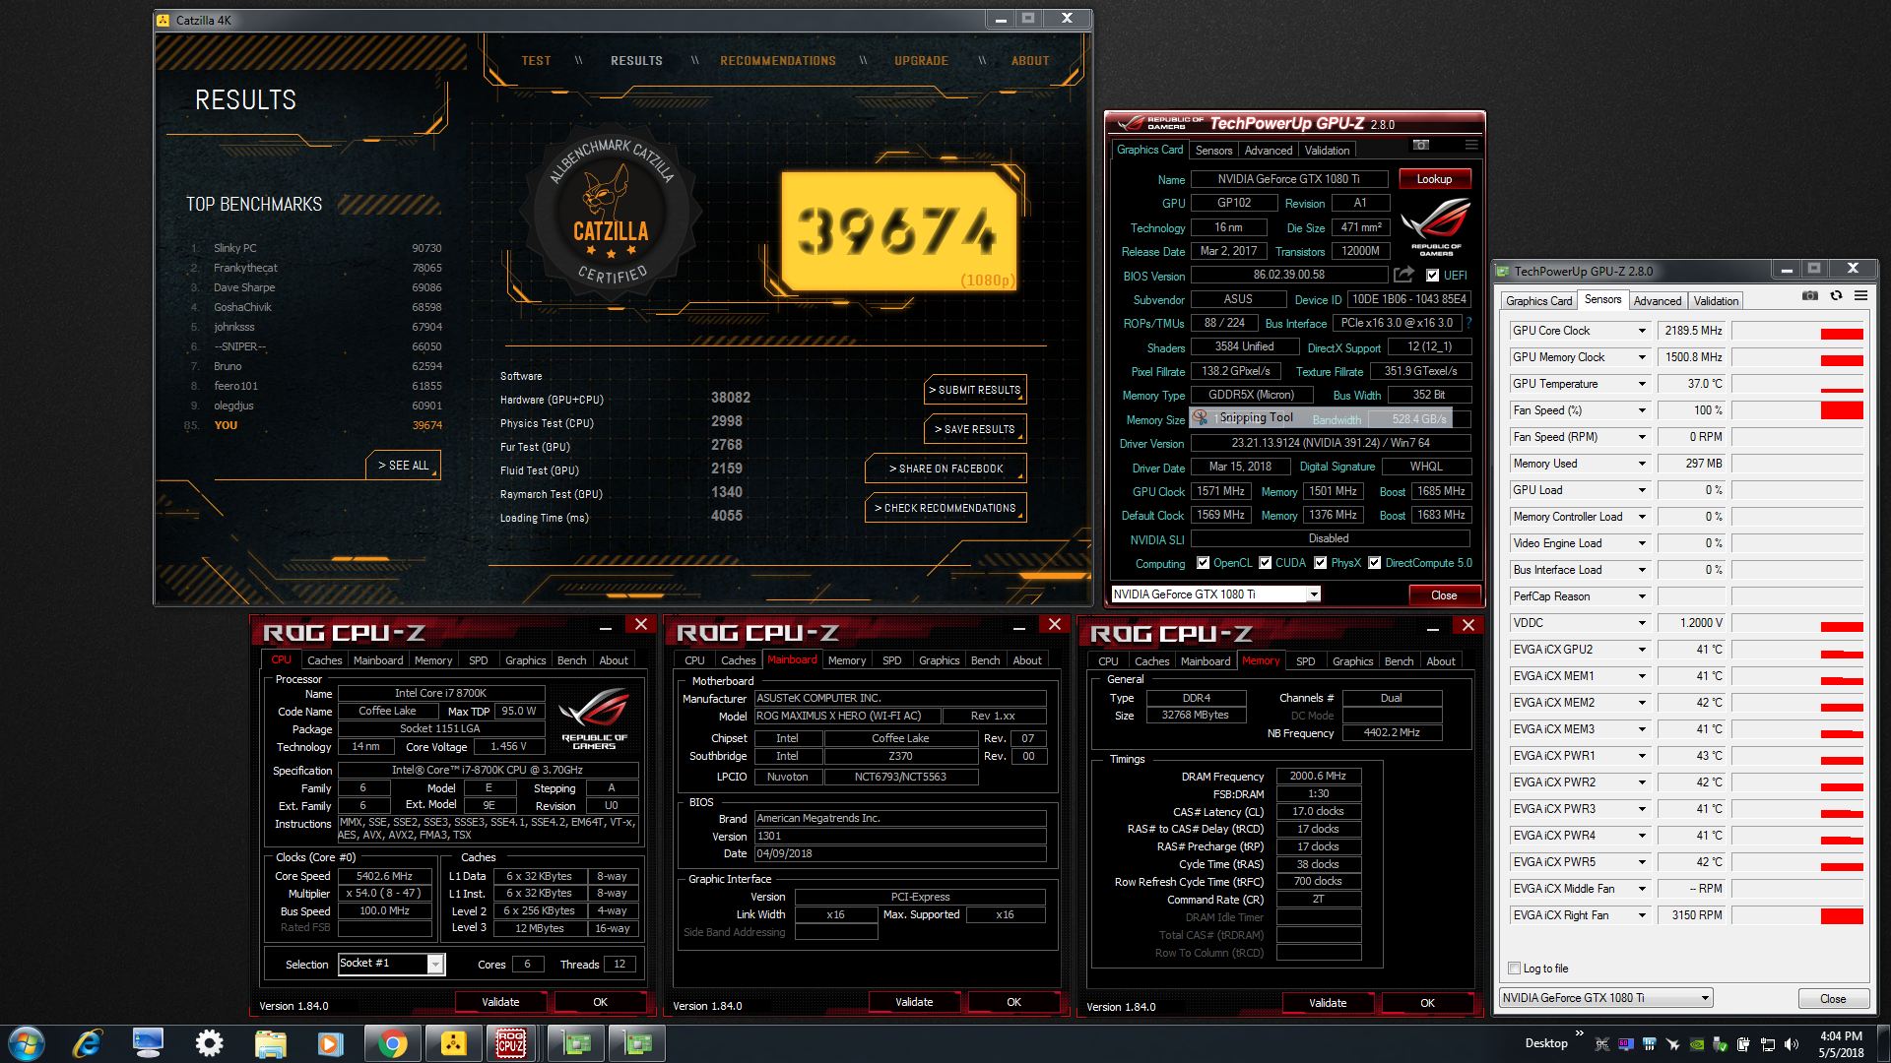
Task: Click CHECK RECOMMENDATIONS in Catzilla
Action: 945,508
